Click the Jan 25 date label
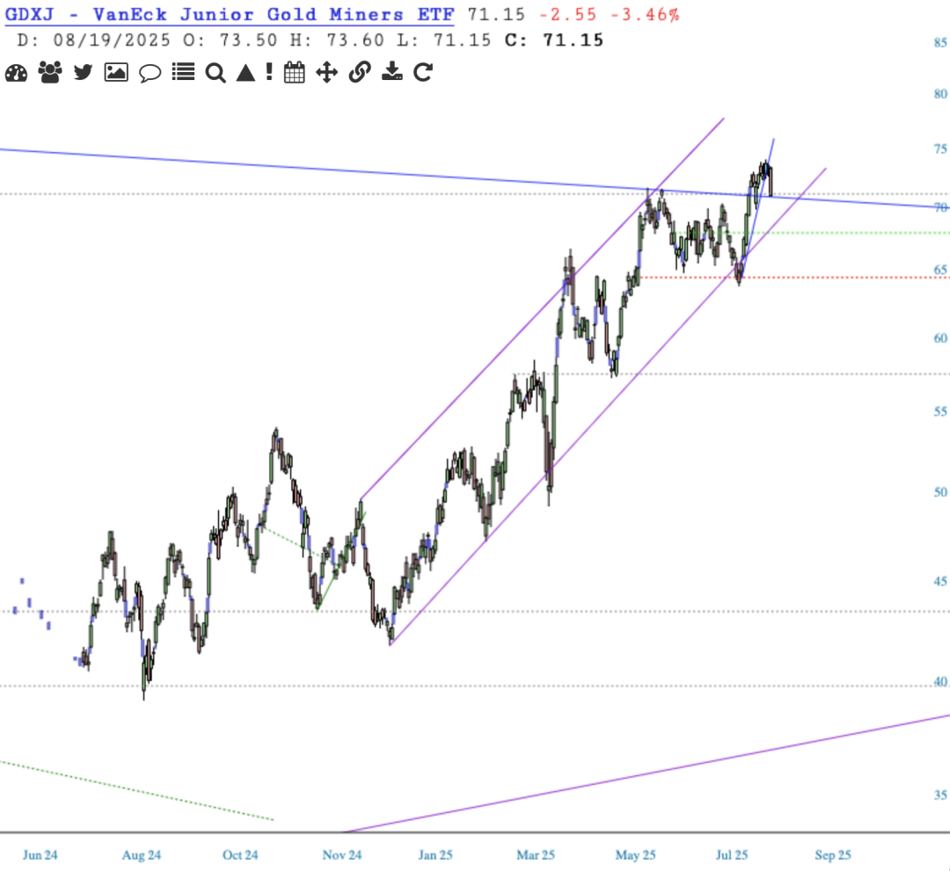 pos(435,855)
